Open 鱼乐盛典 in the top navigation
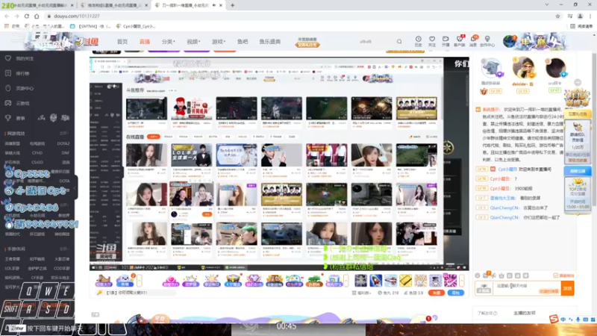The width and height of the screenshot is (597, 336). point(270,42)
